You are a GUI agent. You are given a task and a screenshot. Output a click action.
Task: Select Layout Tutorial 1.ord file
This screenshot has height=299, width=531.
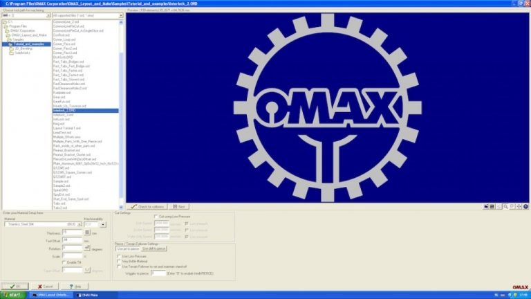tap(66, 128)
